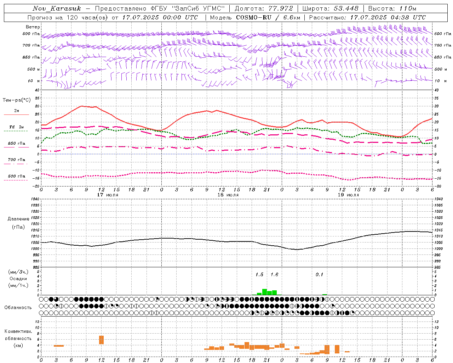The image size is (453, 363).
Task: Click the latitude value 'Широта: 53.448'
Action: pos(331,9)
